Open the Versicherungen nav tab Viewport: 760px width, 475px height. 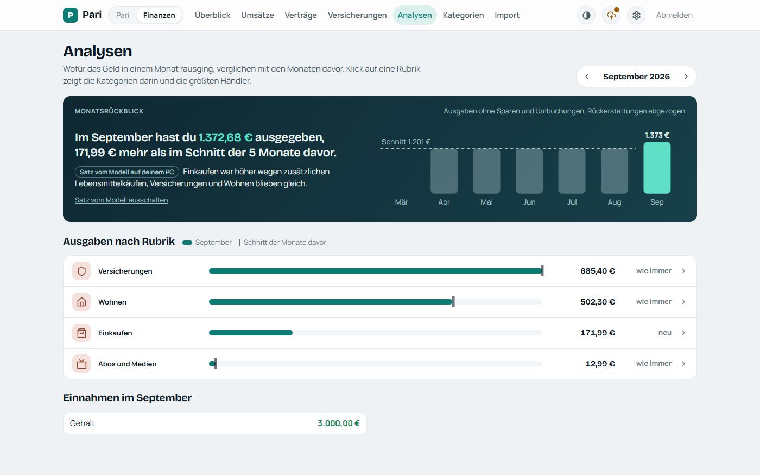pyautogui.click(x=357, y=15)
